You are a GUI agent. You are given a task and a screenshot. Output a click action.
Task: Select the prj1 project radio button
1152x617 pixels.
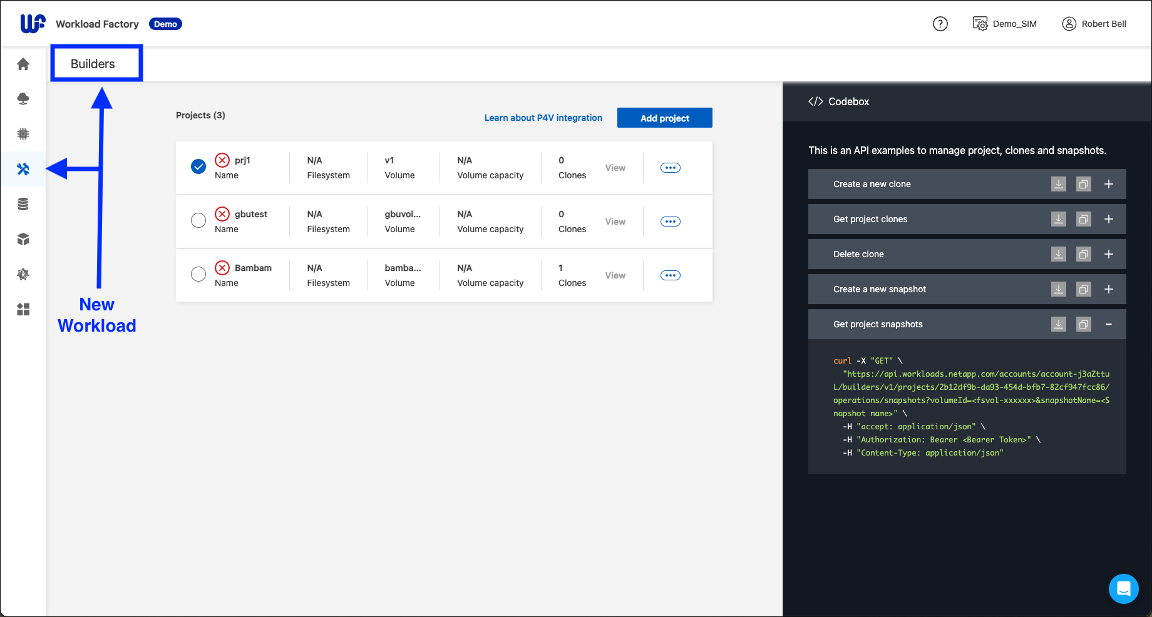coord(198,166)
